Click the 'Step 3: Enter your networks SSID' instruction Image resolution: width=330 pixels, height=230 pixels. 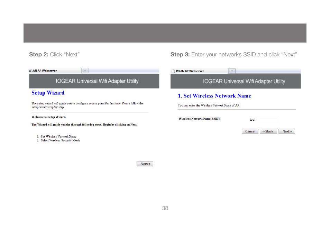tap(233, 55)
